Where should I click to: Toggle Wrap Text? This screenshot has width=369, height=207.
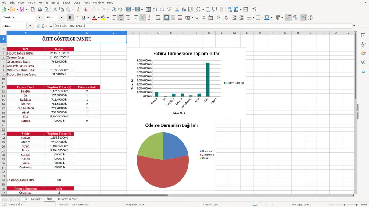point(158,18)
